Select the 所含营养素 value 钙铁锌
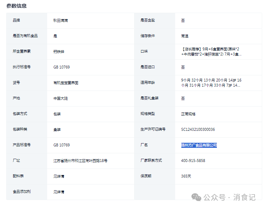The height and width of the screenshot is (208, 264). point(59,52)
